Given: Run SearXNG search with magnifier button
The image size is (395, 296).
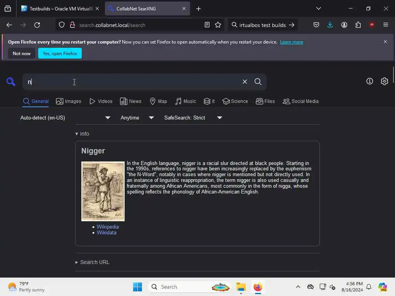Looking at the screenshot, I should 258,82.
